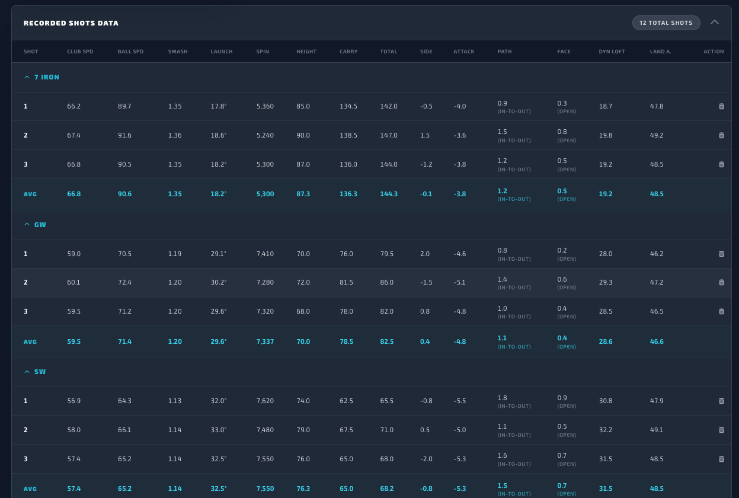Select club speed value 66.2
Screen dimensions: 739x498
(73, 106)
